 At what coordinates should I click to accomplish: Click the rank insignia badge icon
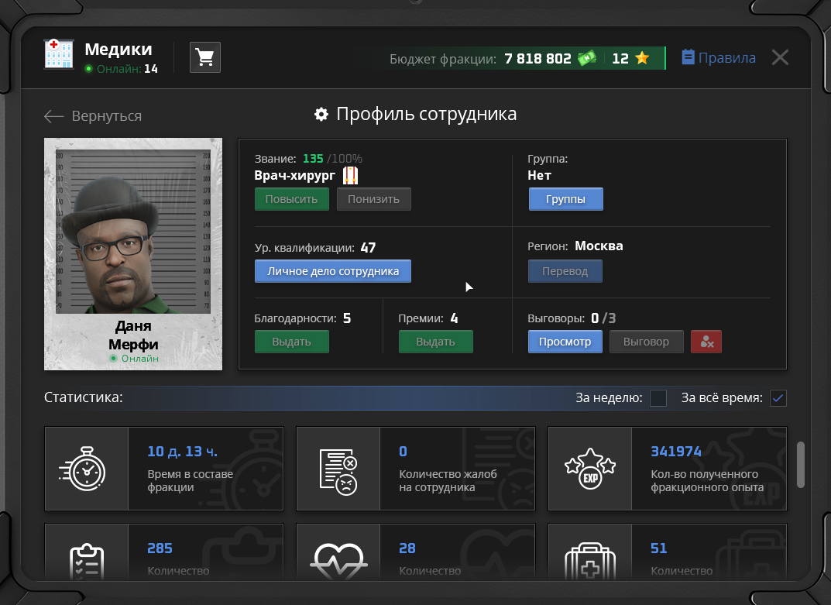pos(351,176)
